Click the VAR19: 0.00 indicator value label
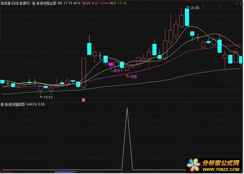This screenshot has height=174, width=244. pos(35,105)
